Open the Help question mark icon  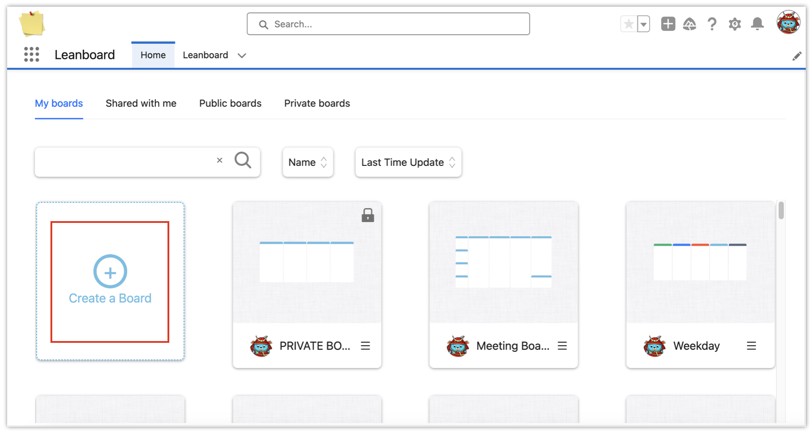pos(712,24)
